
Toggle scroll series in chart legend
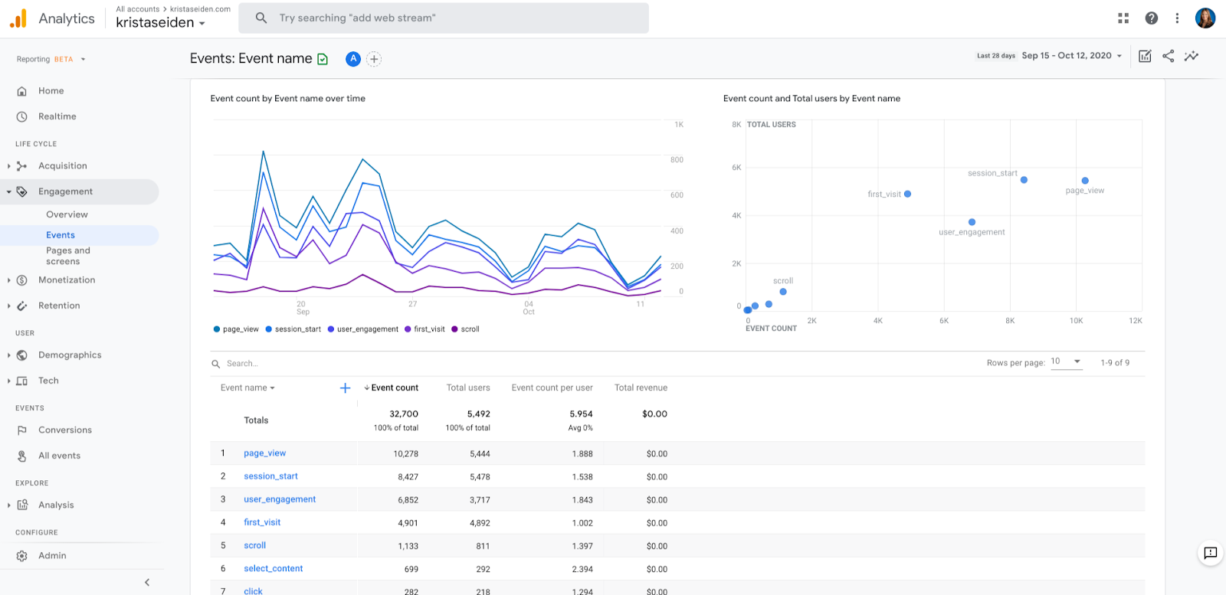pos(466,329)
